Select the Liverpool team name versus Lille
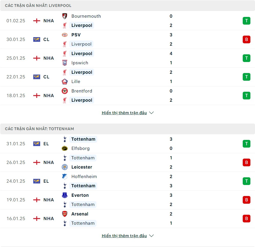255x247 pixels. tap(82, 72)
